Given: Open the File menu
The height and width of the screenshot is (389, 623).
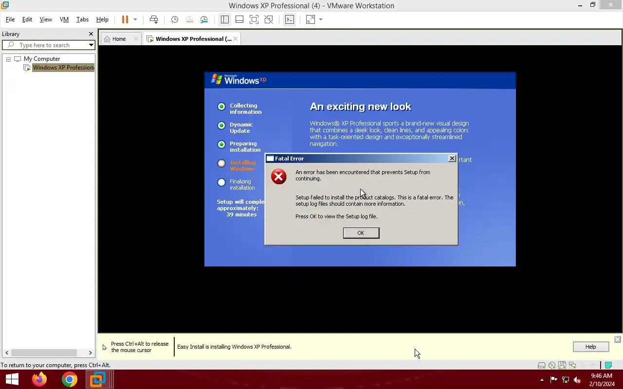Looking at the screenshot, I should [10, 19].
